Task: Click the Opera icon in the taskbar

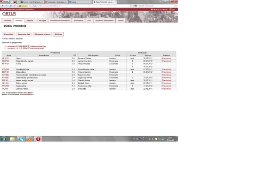Action: [x=38, y=139]
